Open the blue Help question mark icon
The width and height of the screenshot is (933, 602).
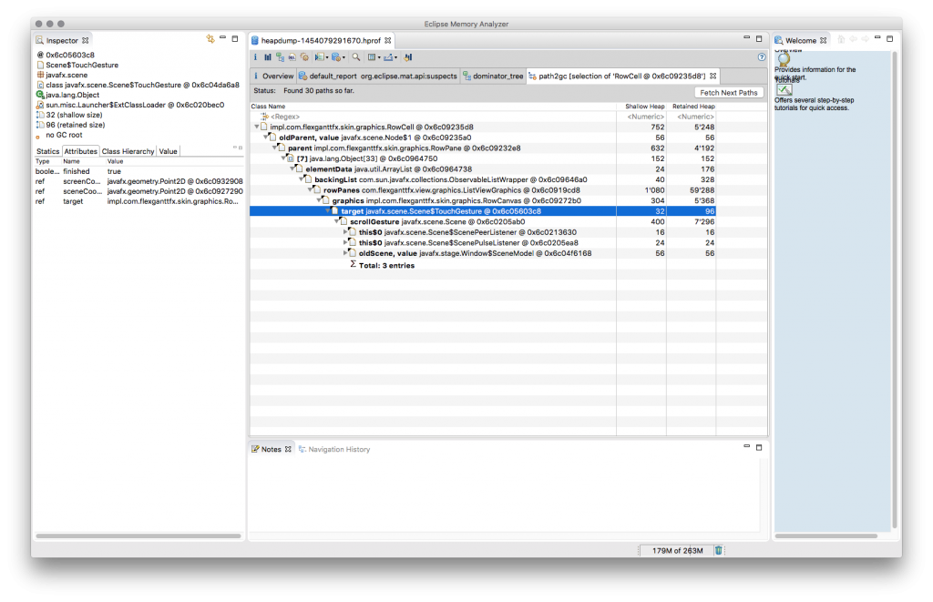point(762,57)
